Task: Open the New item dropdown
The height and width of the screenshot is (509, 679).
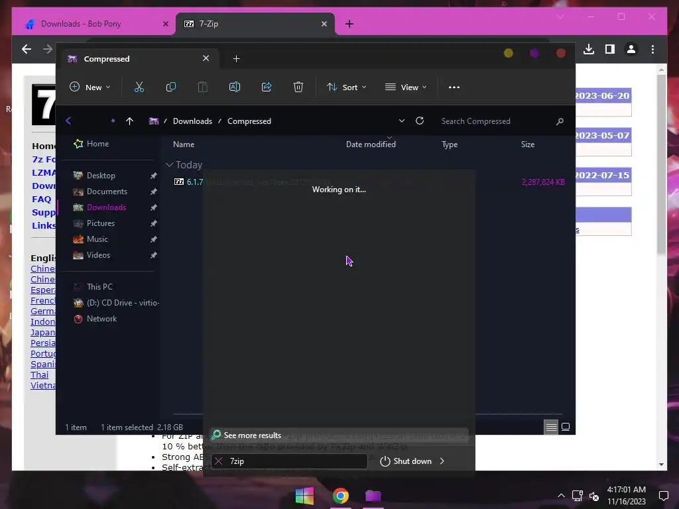Action: click(90, 87)
